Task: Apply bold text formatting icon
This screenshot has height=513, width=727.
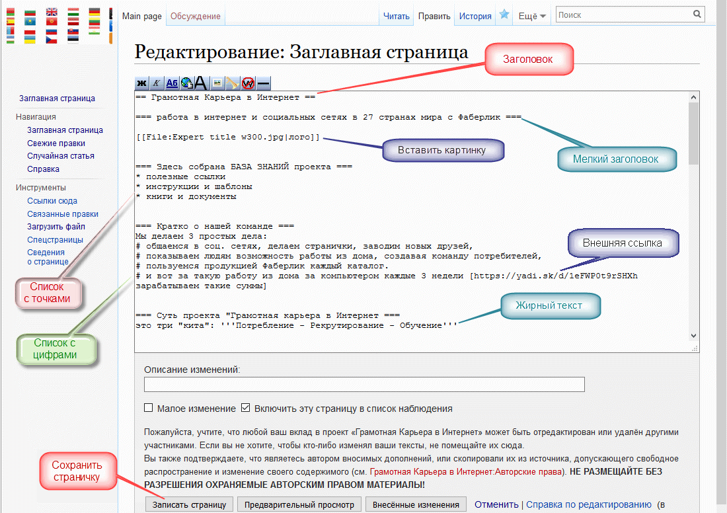Action: [142, 83]
